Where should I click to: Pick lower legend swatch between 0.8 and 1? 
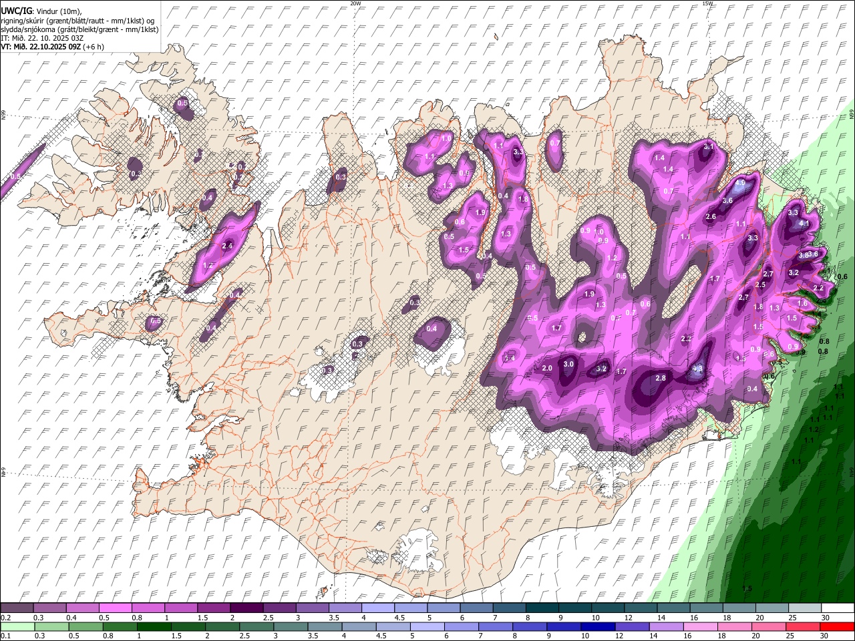[x=120, y=627]
